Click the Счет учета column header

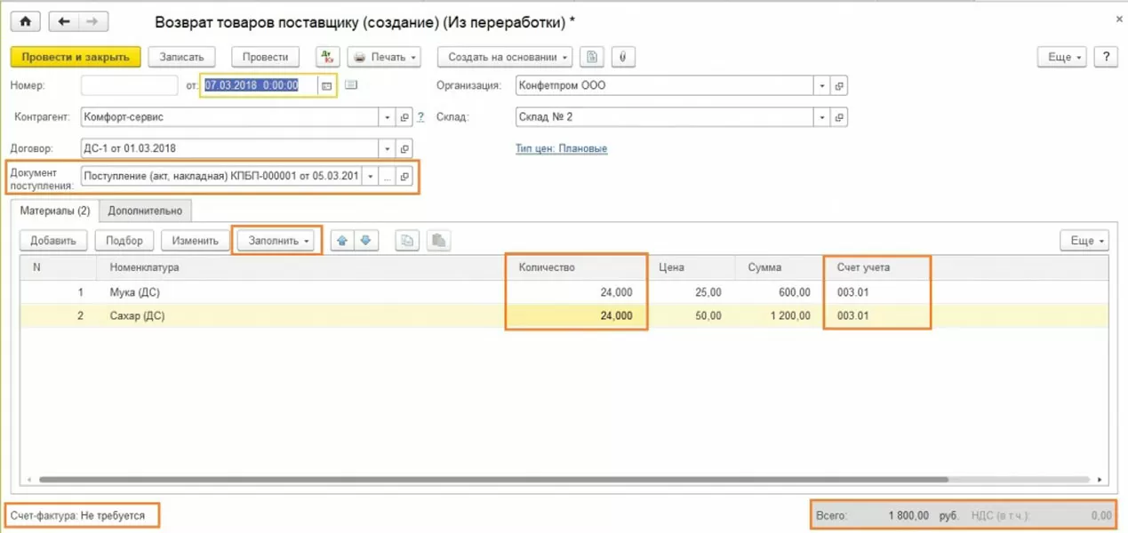pos(877,267)
